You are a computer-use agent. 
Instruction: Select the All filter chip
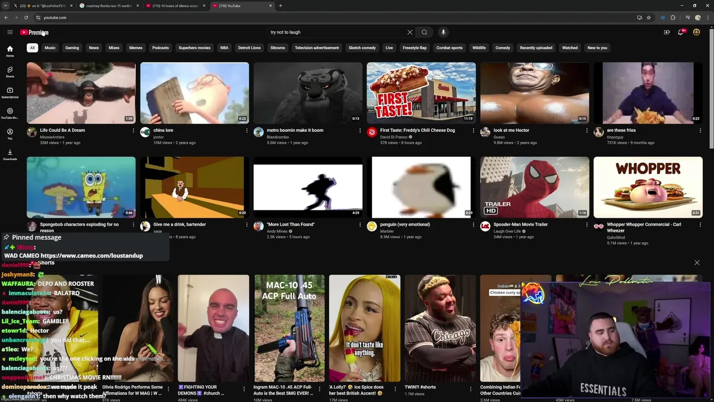click(x=32, y=47)
